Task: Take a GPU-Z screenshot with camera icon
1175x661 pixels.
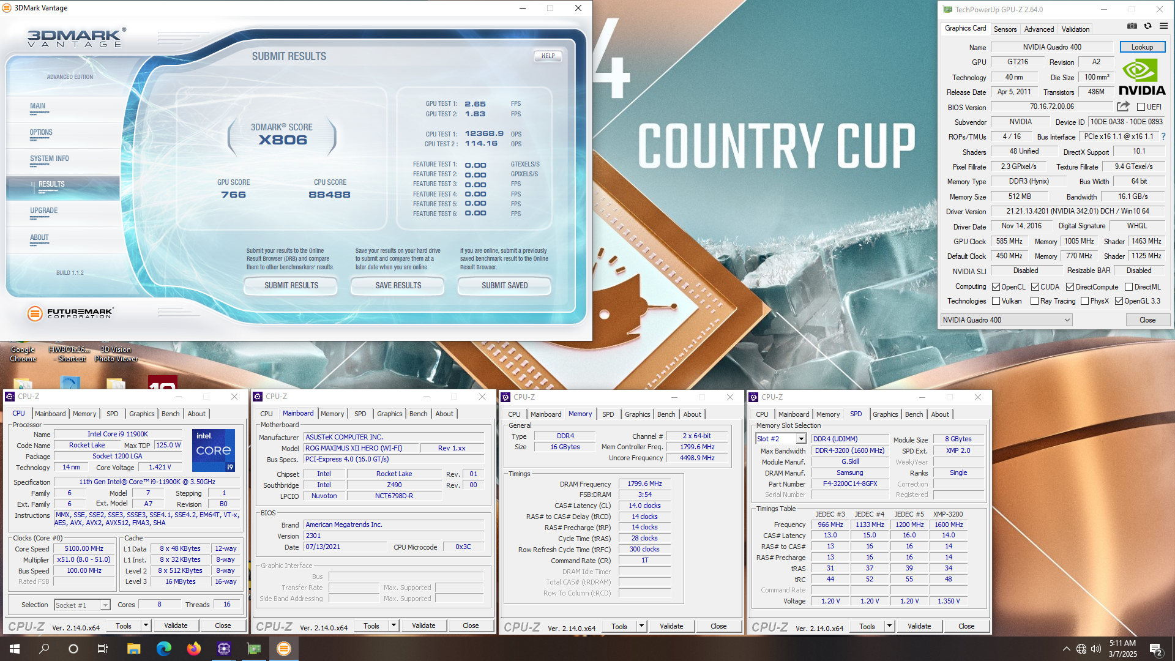Action: tap(1132, 26)
